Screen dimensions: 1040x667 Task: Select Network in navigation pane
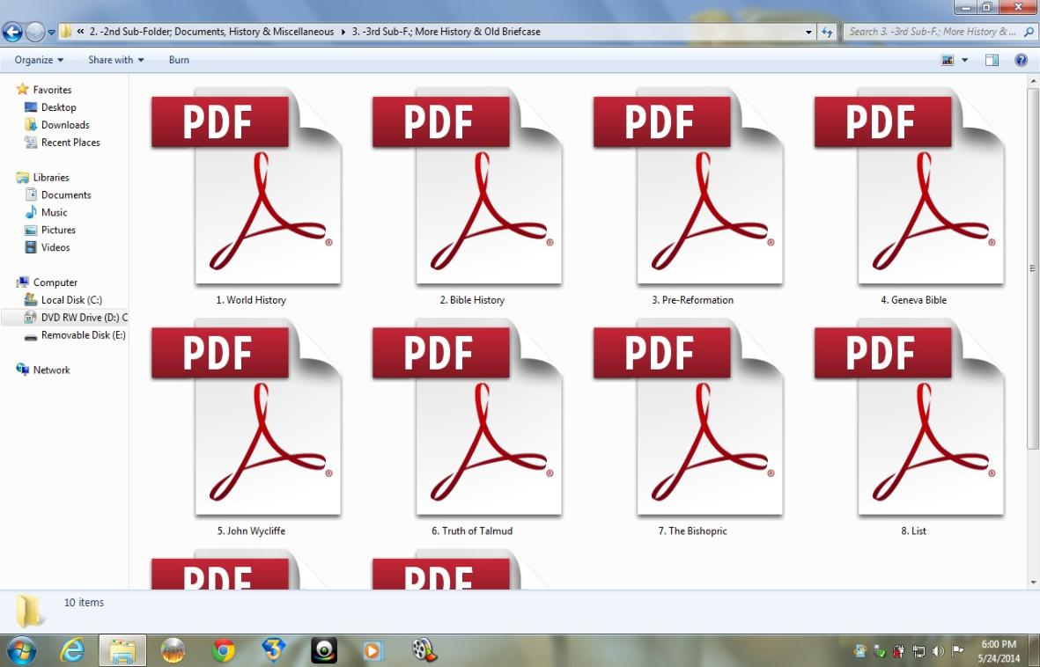coord(42,370)
